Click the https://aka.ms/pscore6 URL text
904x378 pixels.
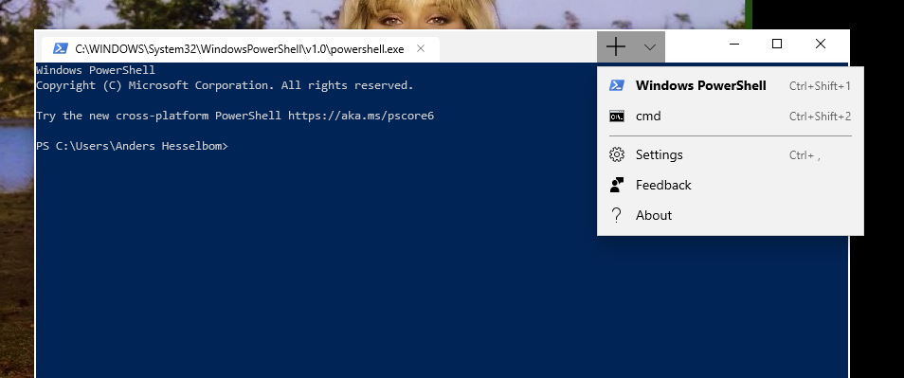click(361, 116)
